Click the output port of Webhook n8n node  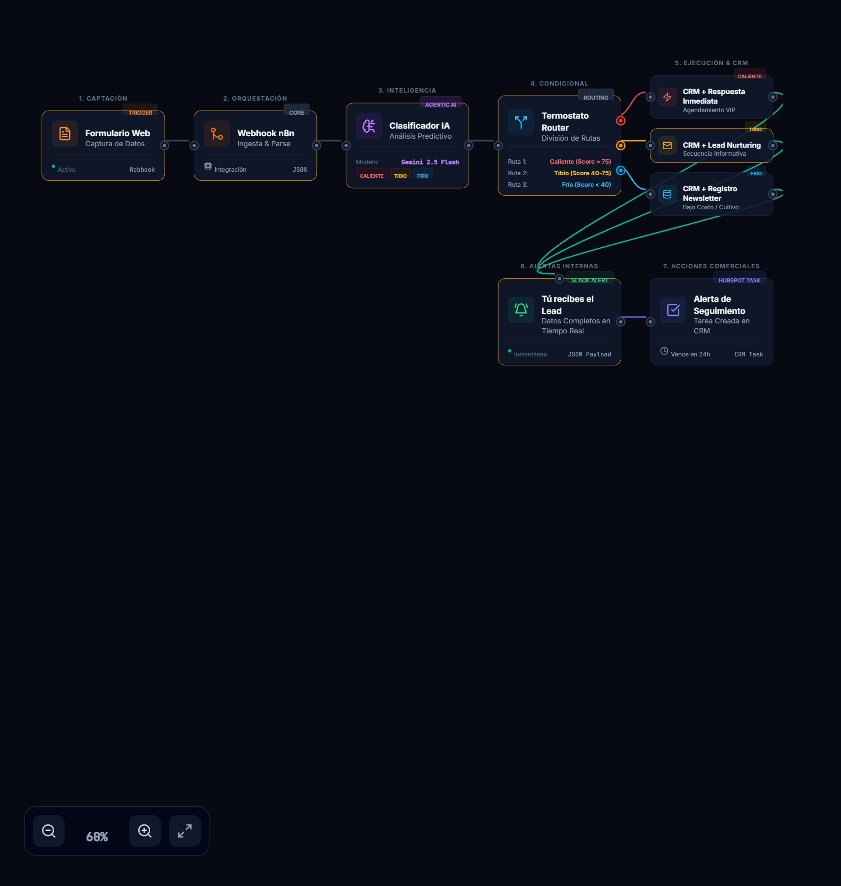316,146
